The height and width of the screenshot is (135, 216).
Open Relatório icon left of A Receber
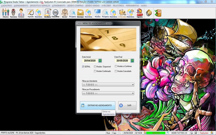113,13
